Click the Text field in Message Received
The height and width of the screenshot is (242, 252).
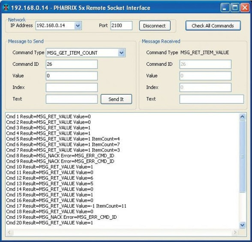pyautogui.click(x=212, y=99)
